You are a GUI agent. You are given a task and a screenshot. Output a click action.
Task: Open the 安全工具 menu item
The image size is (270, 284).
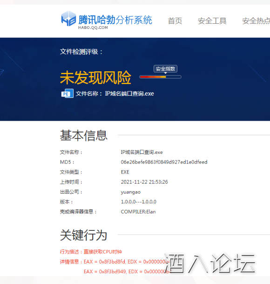click(x=212, y=21)
